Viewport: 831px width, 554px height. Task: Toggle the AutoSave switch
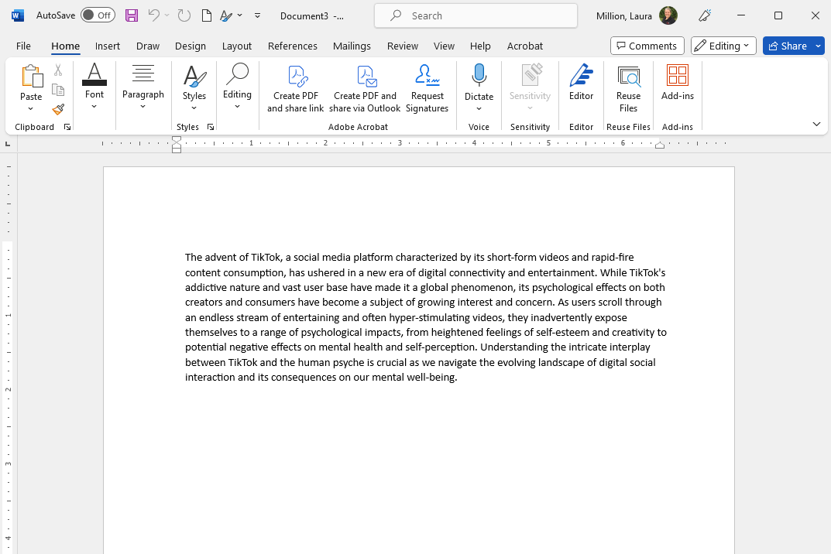(98, 15)
